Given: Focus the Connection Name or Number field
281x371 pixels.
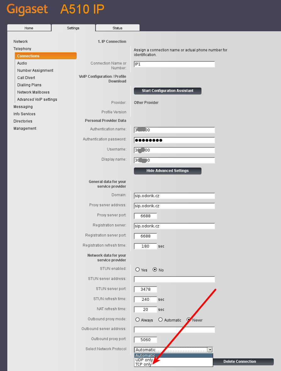Looking at the screenshot, I should coord(174,64).
